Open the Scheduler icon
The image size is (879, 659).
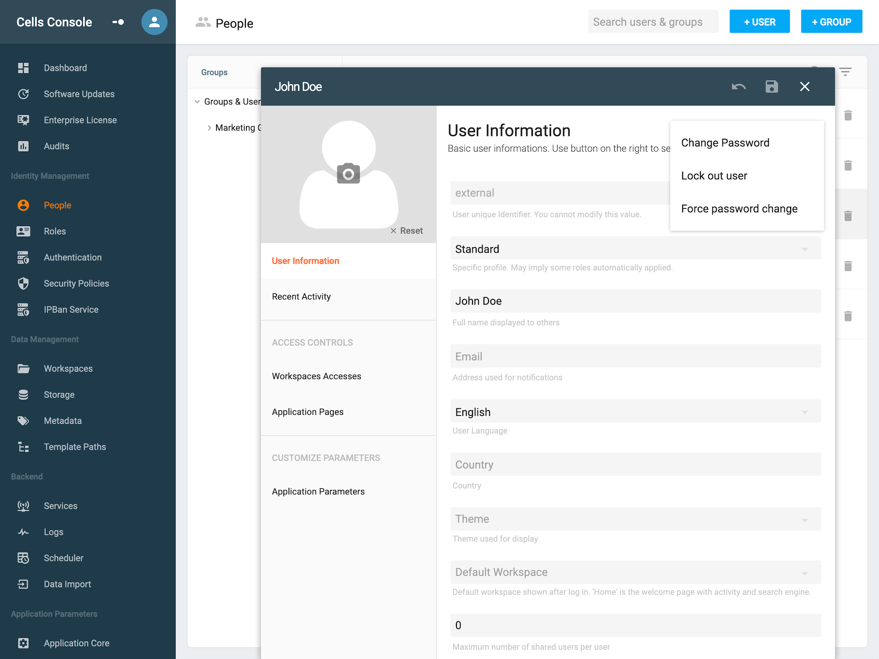coord(23,558)
